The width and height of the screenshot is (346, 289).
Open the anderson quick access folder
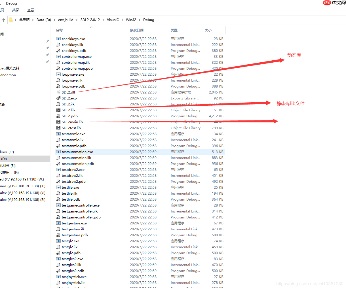point(8,75)
